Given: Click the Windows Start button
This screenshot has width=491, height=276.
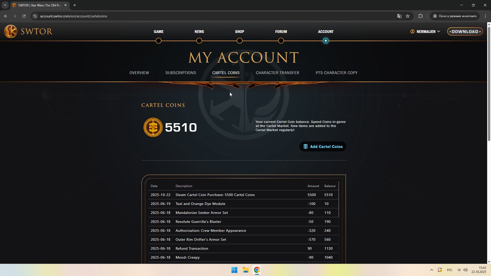Looking at the screenshot, I should coord(234,270).
